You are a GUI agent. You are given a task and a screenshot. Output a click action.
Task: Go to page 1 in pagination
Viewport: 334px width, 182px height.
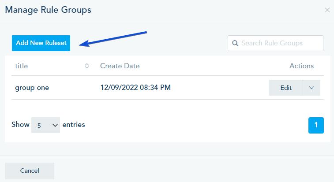point(316,125)
